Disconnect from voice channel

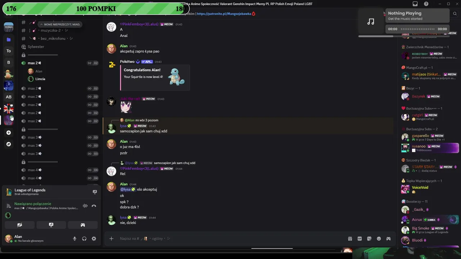pyautogui.click(x=94, y=206)
